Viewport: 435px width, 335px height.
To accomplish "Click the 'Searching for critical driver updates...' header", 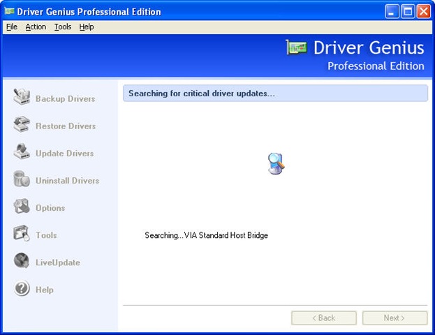I will point(275,94).
